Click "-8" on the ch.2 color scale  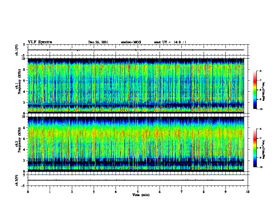260,148
